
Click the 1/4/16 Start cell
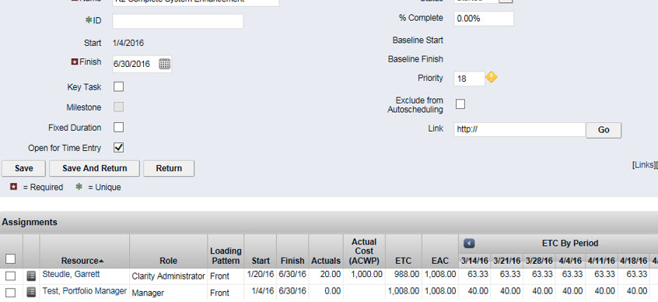(x=263, y=291)
